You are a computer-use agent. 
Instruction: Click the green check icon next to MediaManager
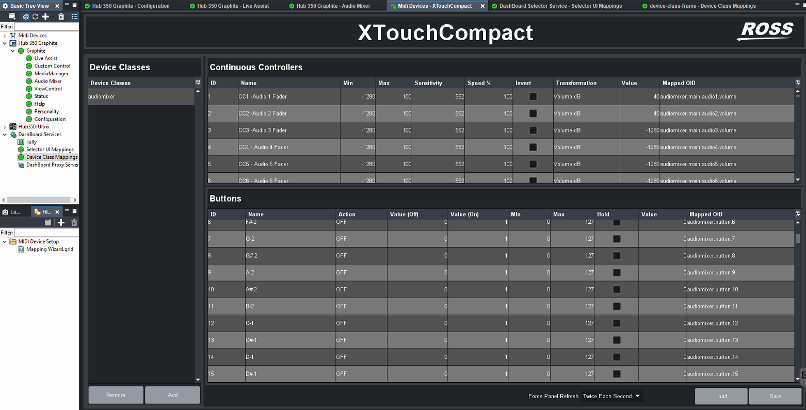[29, 74]
